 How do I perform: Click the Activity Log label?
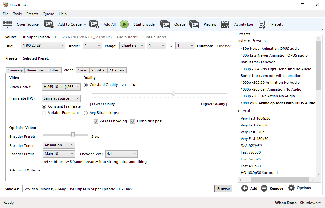pyautogui.click(x=243, y=24)
